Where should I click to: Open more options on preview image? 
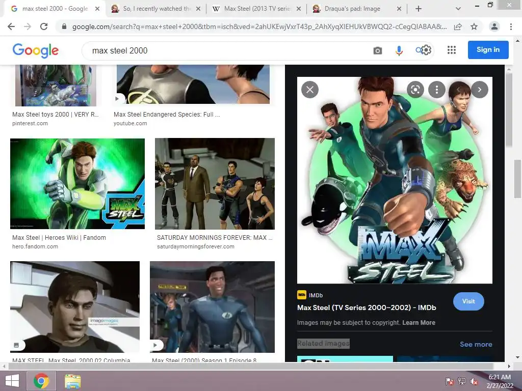[x=436, y=90]
